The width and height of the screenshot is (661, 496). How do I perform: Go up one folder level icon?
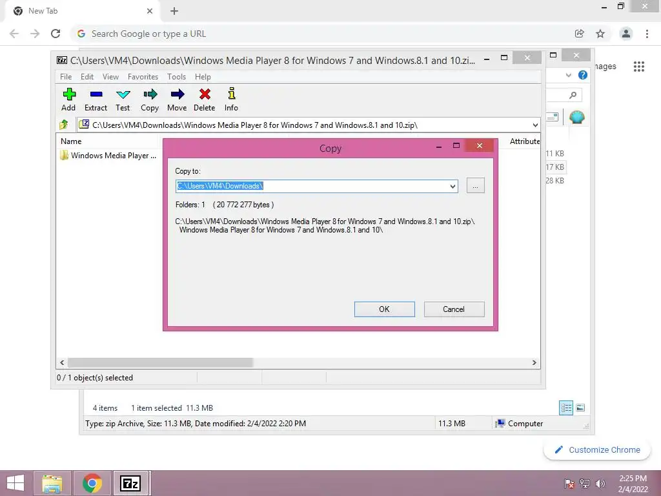coord(64,125)
